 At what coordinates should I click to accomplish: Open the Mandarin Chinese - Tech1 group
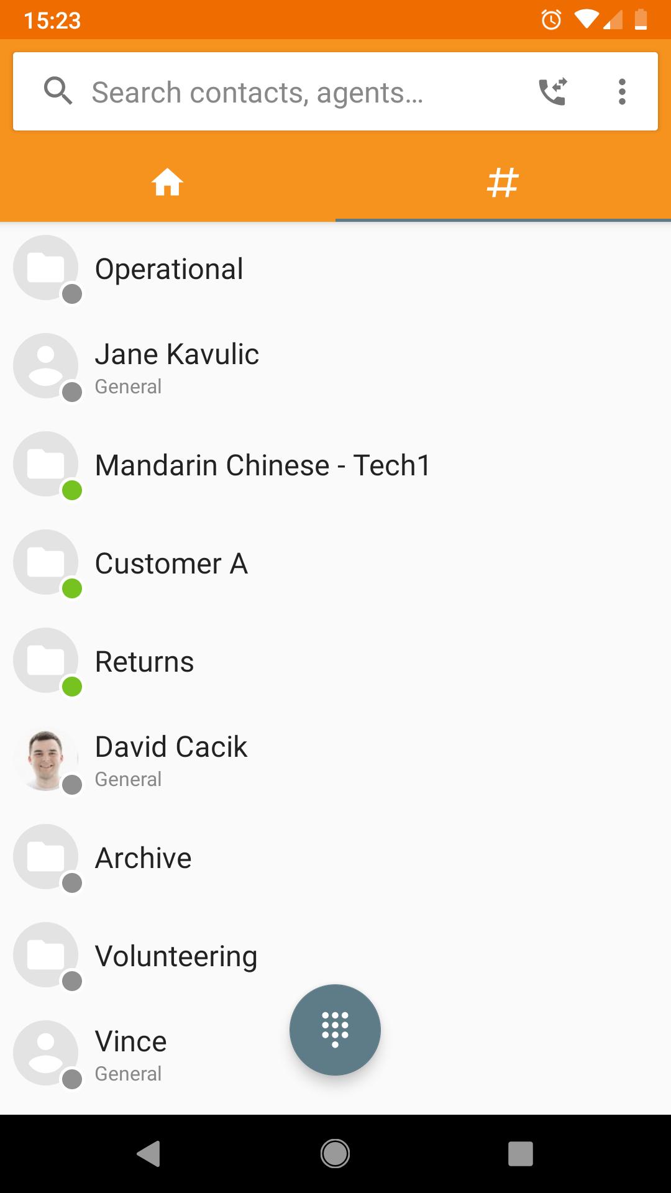335,465
